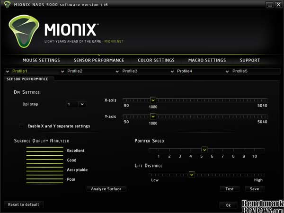Screen dimensions: 284x213
Task: Click pointer speed number 10
Action: (x=255, y=156)
